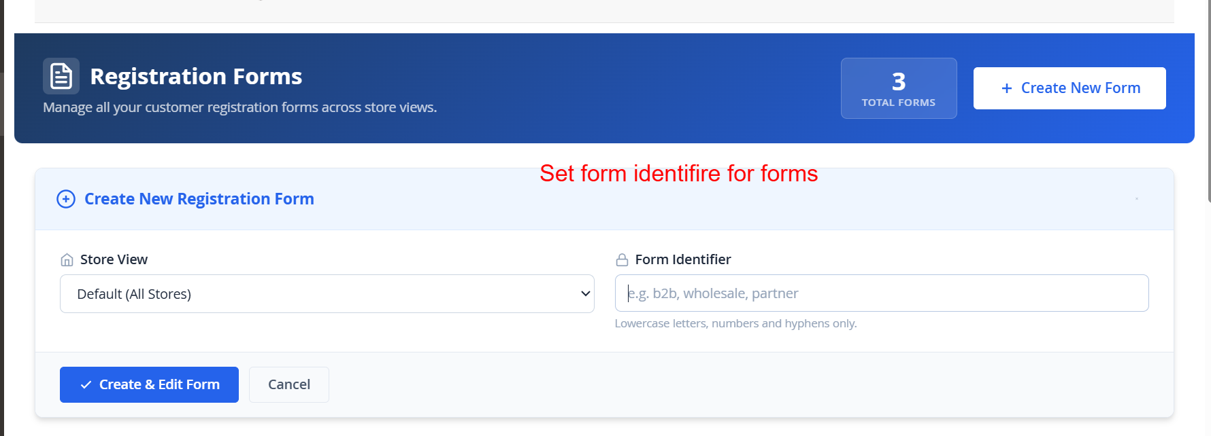Focus the Form Identifier text field

pos(881,293)
